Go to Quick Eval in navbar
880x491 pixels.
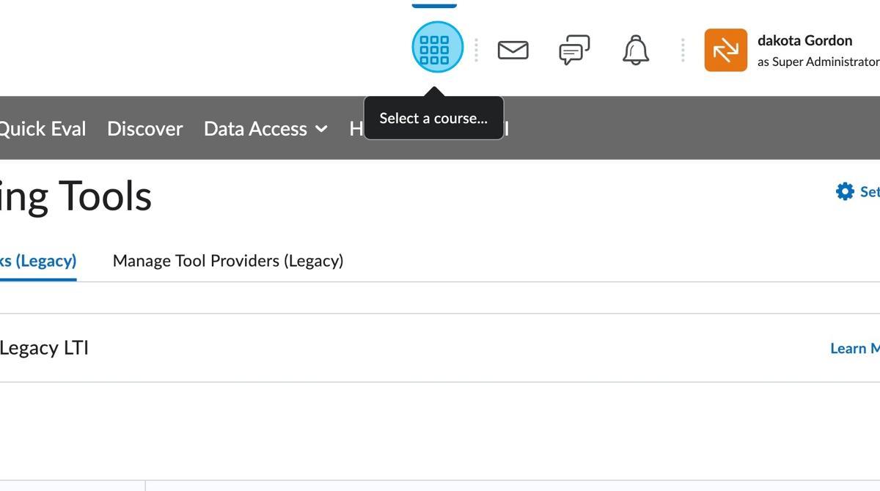pos(42,129)
